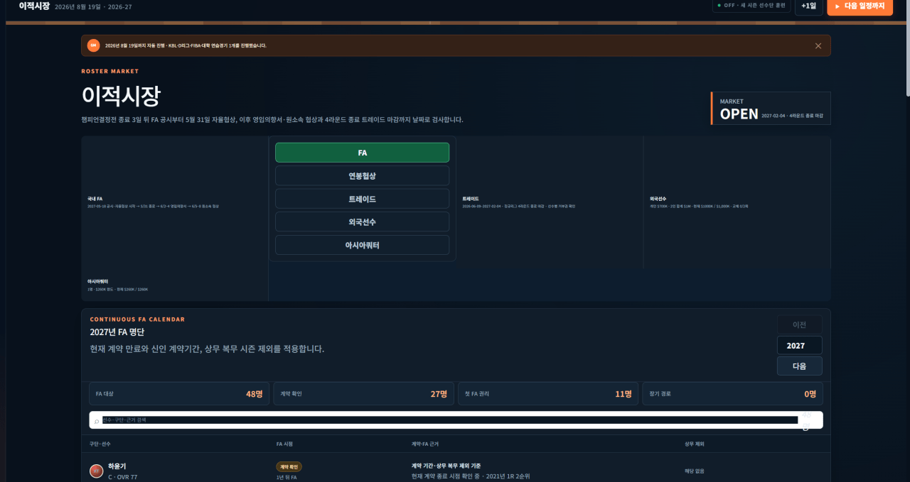Image resolution: width=910 pixels, height=482 pixels.
Task: Advance one day with the +1일 button
Action: point(808,6)
